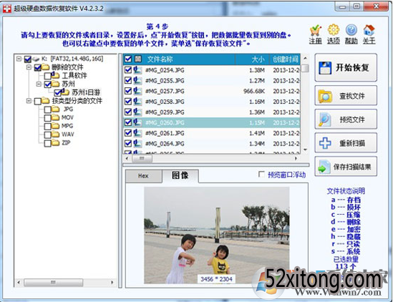Collapse 按类型分类的文件 tree node
Viewport: 393px width, 302px height.
(x=29, y=101)
